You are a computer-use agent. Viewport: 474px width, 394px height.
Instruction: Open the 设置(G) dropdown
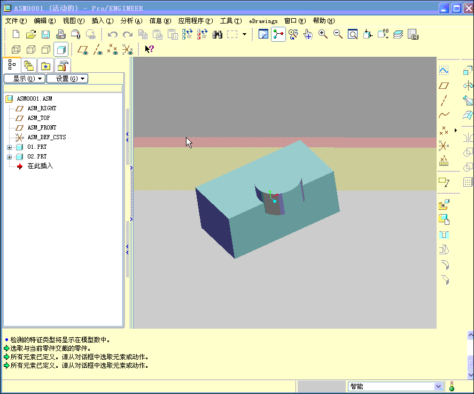point(67,79)
